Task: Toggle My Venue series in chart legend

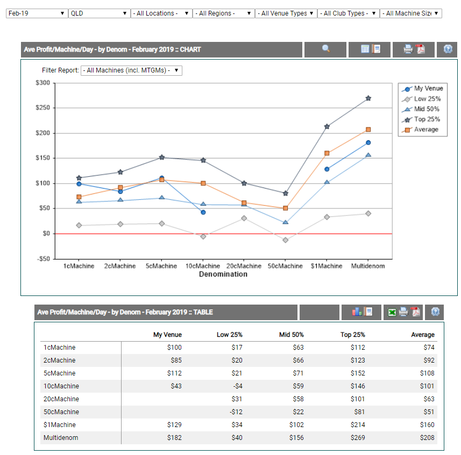Action: click(422, 89)
